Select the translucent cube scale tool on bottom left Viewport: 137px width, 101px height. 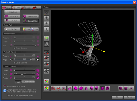pos(64,88)
